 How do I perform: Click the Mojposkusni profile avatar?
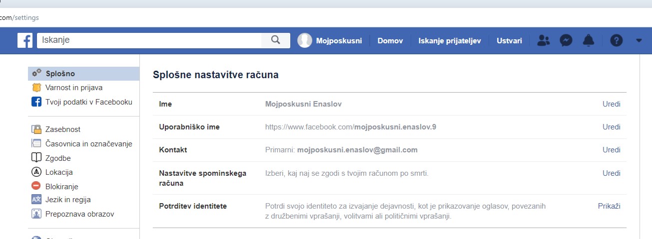(x=304, y=41)
